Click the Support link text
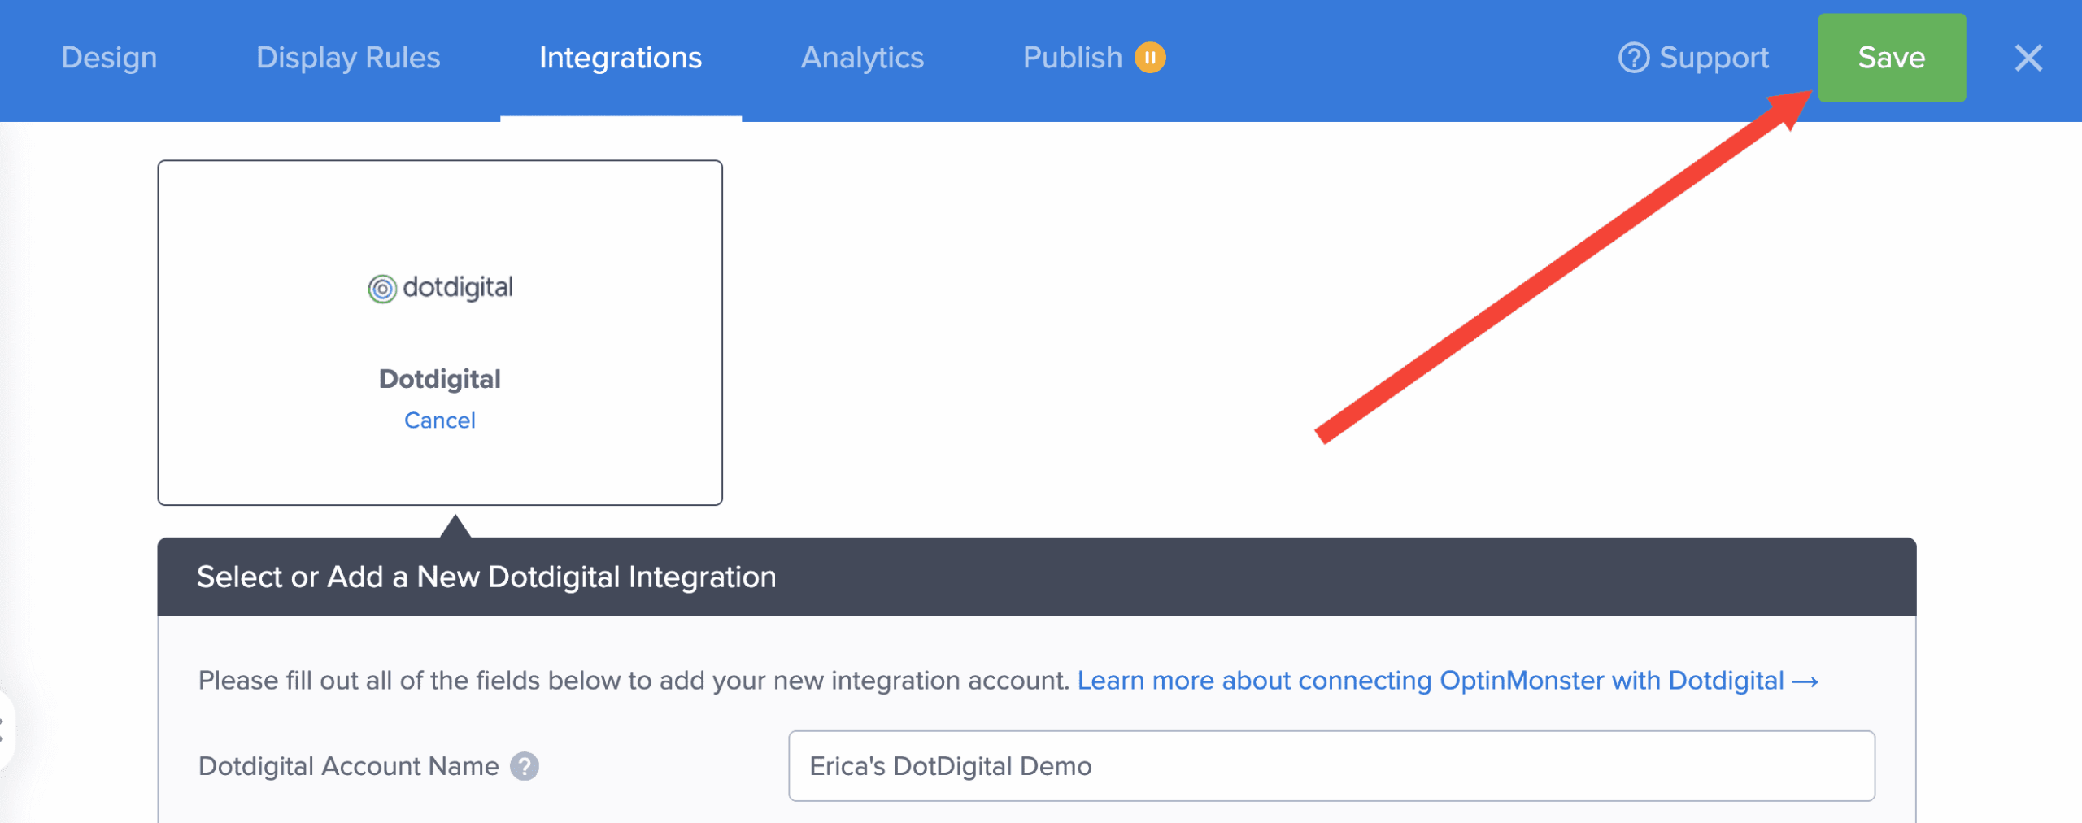The height and width of the screenshot is (823, 2082). click(1714, 58)
